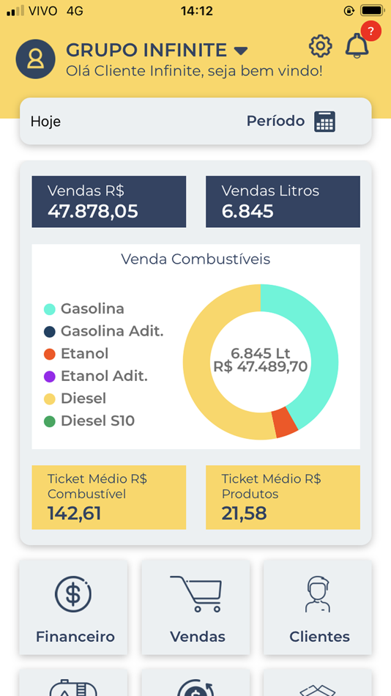Open the notifications bell
This screenshot has height=696, width=391.
[x=357, y=45]
